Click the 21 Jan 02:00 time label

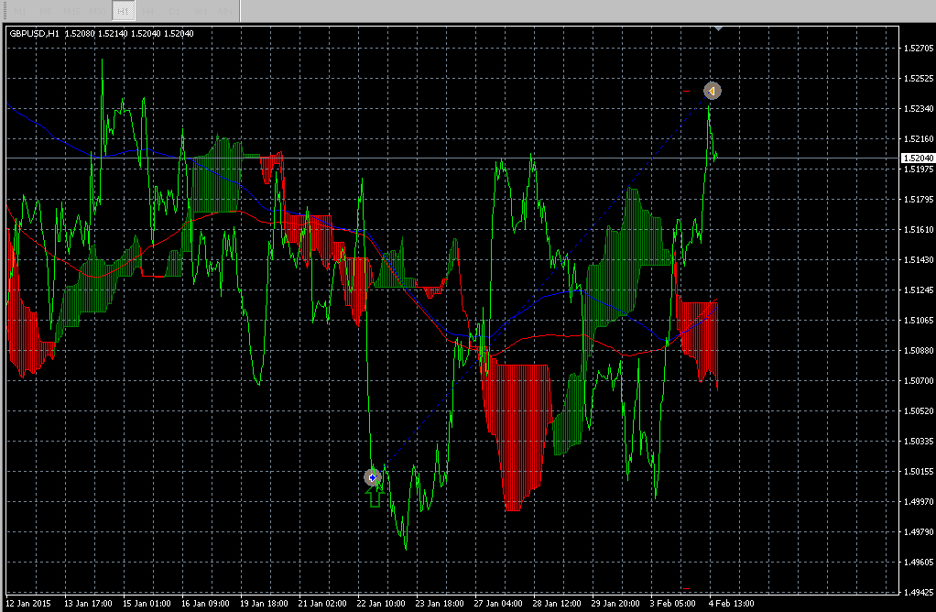point(321,604)
